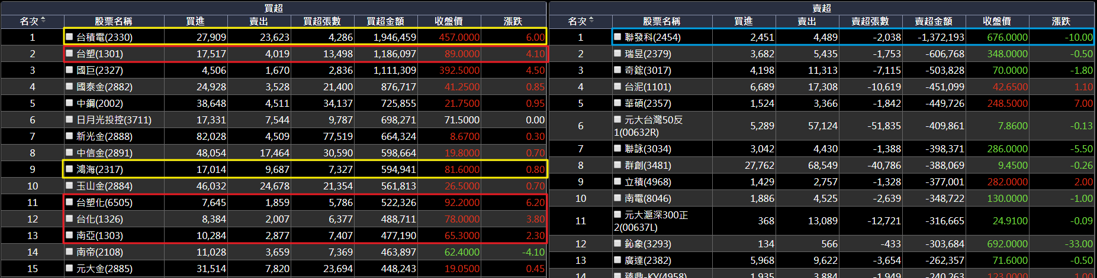The width and height of the screenshot is (1097, 278).
Task: Check the box beside 瑞昱(2379)
Action: (617, 53)
